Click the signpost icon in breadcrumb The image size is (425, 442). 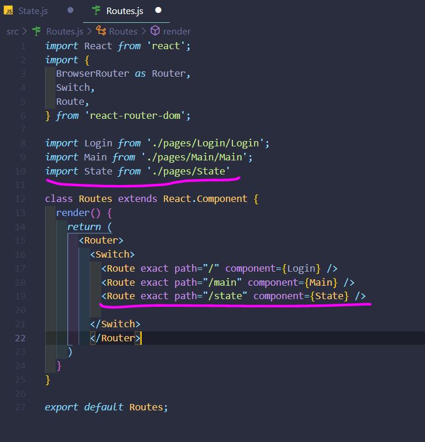(x=37, y=30)
